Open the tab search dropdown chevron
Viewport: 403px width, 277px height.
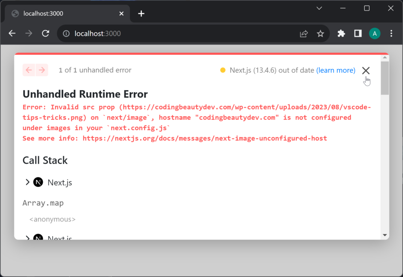coord(319,8)
